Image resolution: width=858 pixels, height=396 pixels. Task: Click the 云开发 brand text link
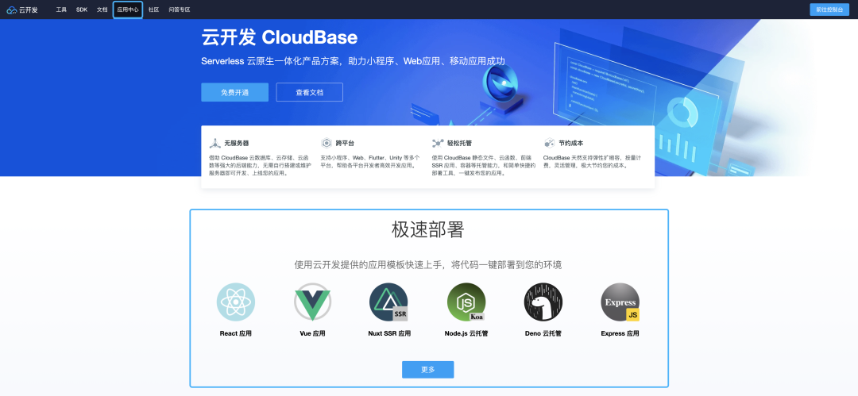(29, 10)
